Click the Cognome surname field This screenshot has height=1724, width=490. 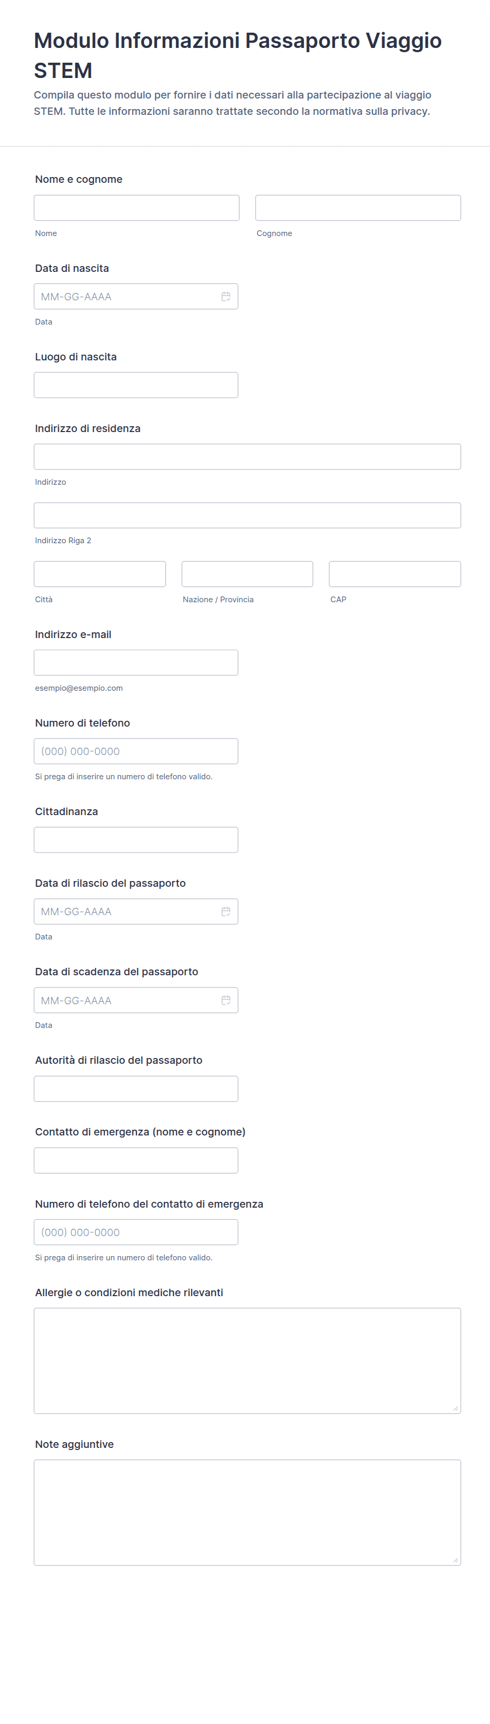pos(358,208)
